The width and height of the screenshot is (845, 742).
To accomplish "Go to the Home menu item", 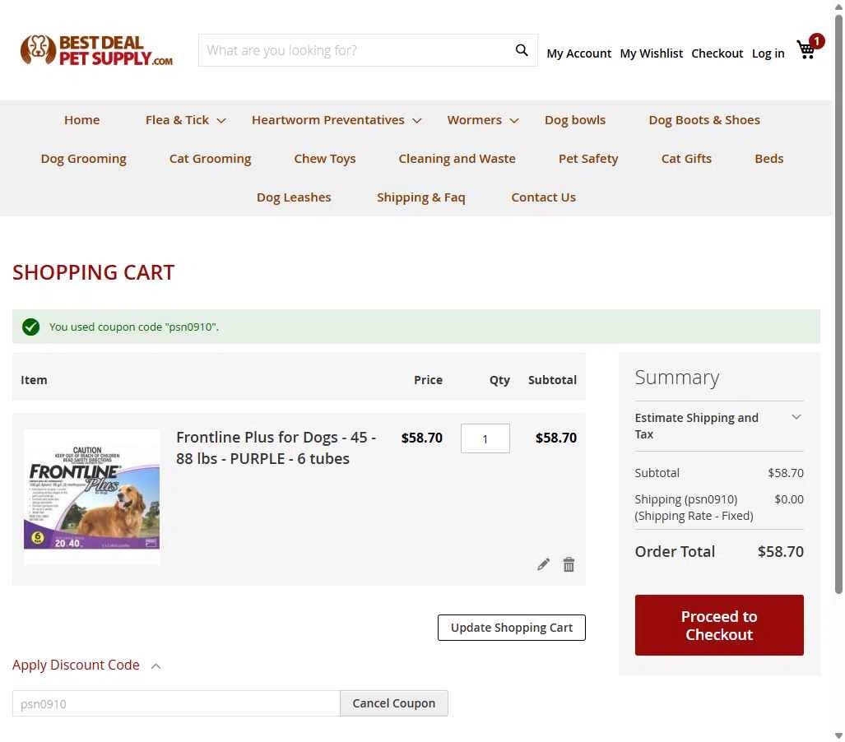I will [82, 119].
